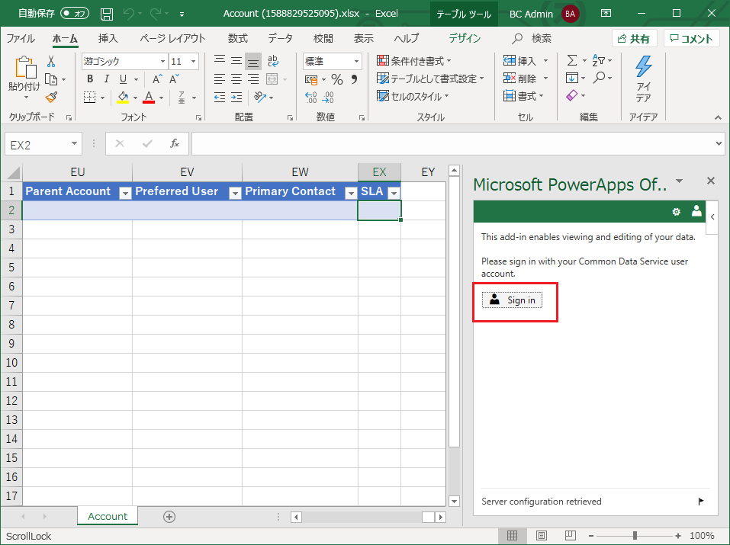730x545 pixels.
Task: Open the table Design tab
Action: click(x=465, y=39)
